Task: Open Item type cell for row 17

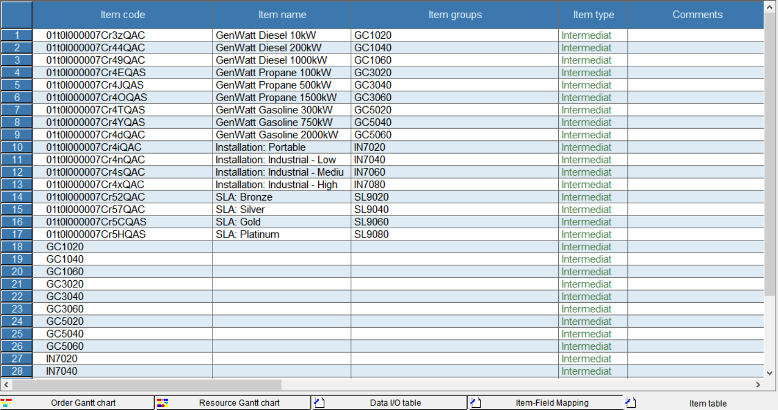Action: coord(593,234)
